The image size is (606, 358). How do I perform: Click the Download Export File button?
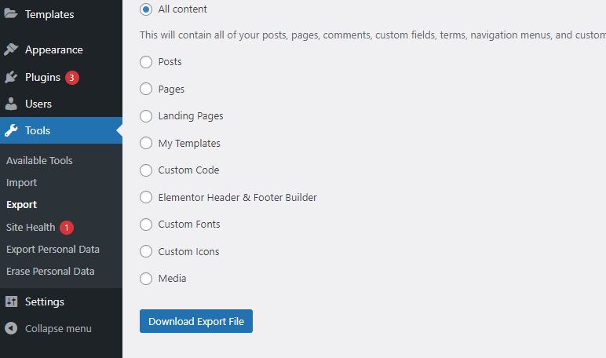coord(196,321)
